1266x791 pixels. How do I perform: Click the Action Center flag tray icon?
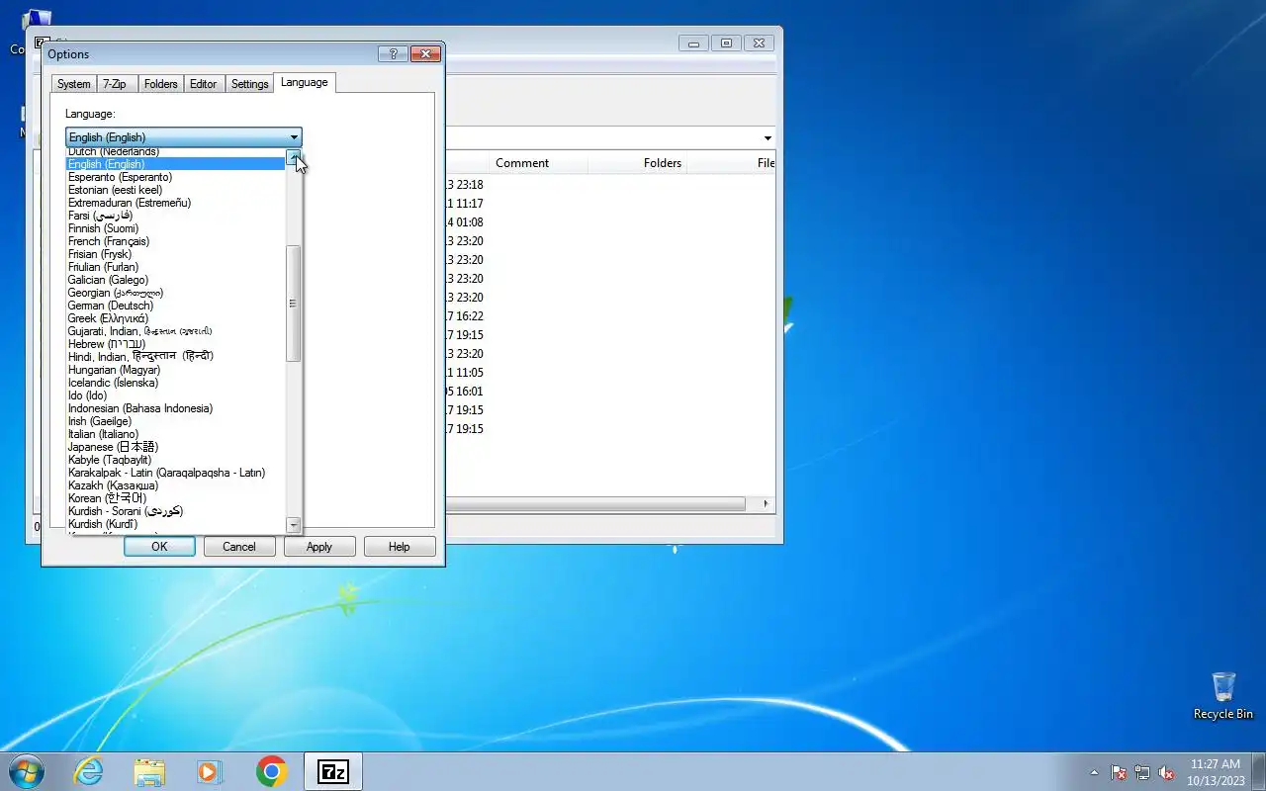point(1119,772)
